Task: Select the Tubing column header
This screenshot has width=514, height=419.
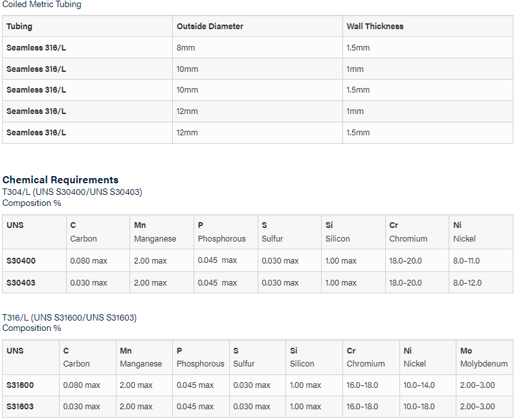Action: coord(87,27)
